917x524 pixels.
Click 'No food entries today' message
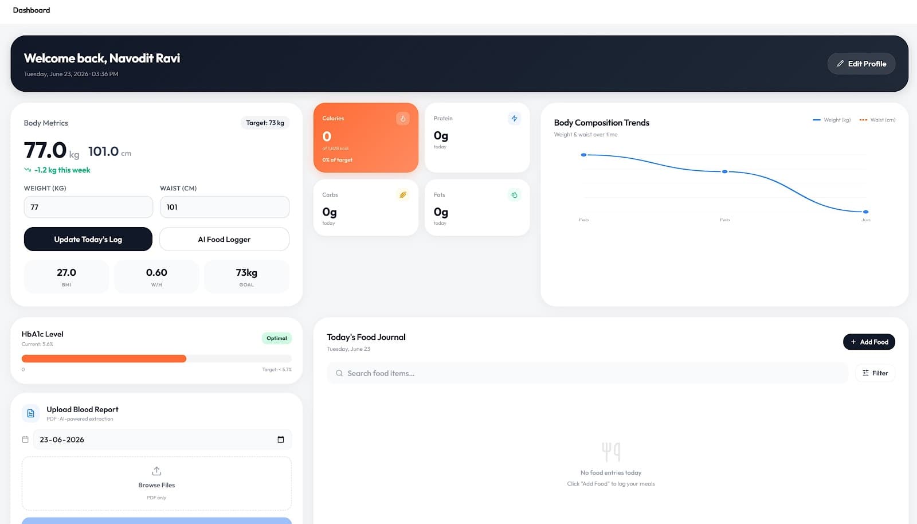[x=611, y=473]
